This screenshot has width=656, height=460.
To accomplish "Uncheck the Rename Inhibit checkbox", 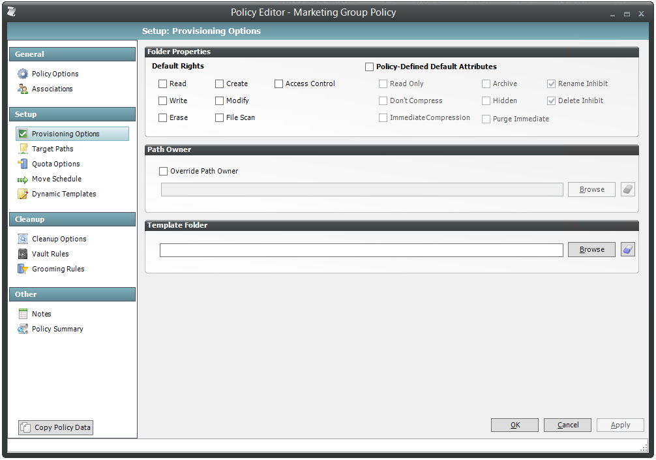I will coord(552,84).
